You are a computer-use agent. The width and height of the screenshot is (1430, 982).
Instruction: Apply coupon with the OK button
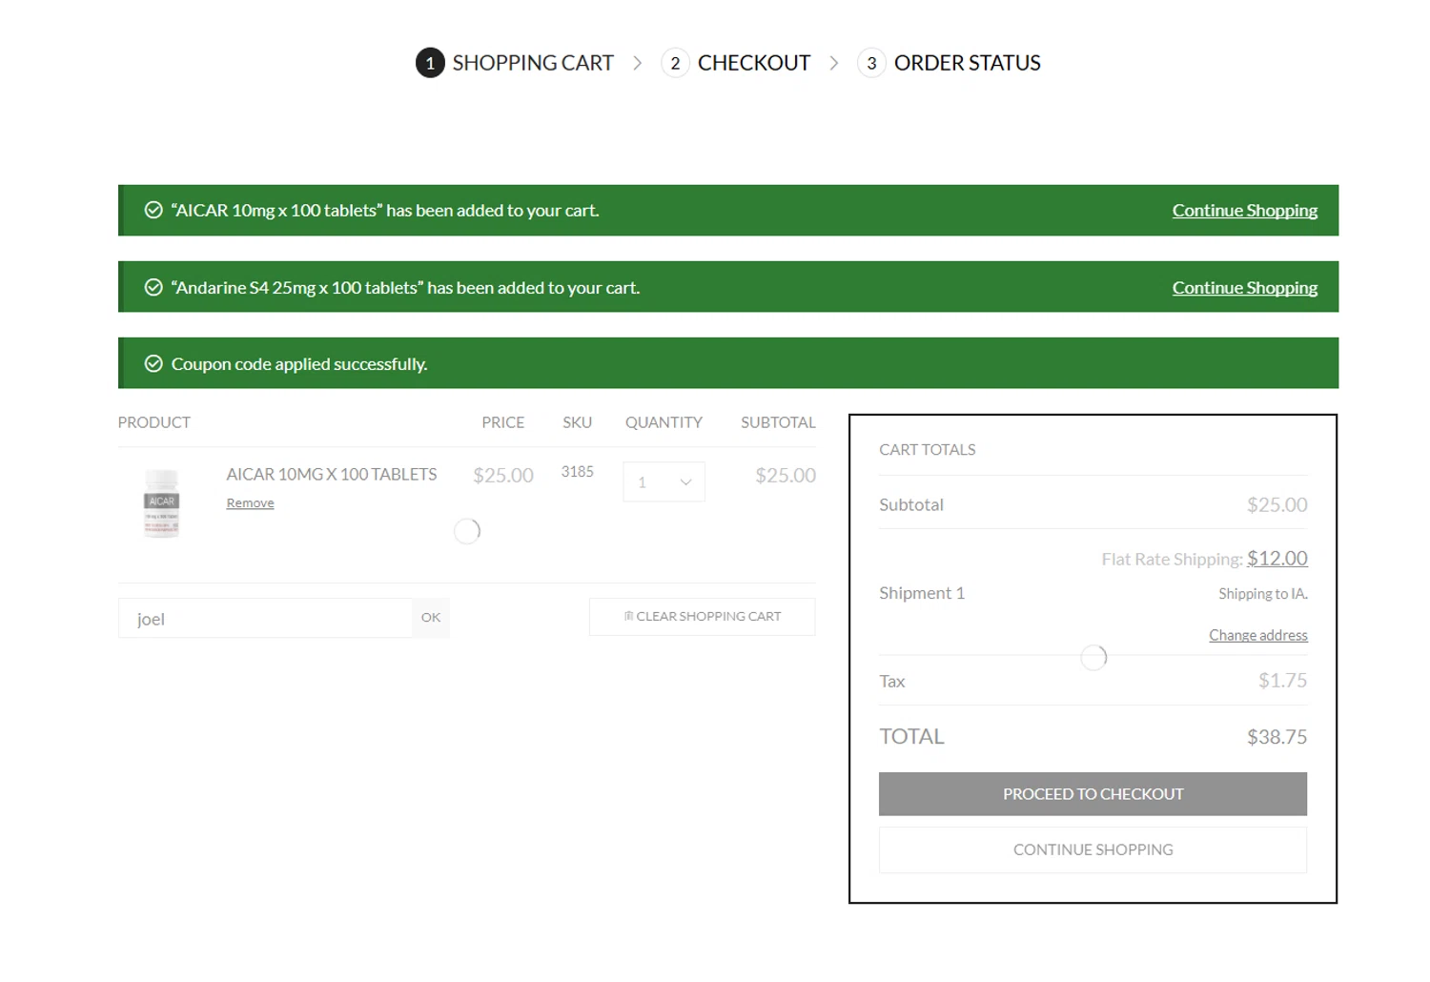(431, 618)
